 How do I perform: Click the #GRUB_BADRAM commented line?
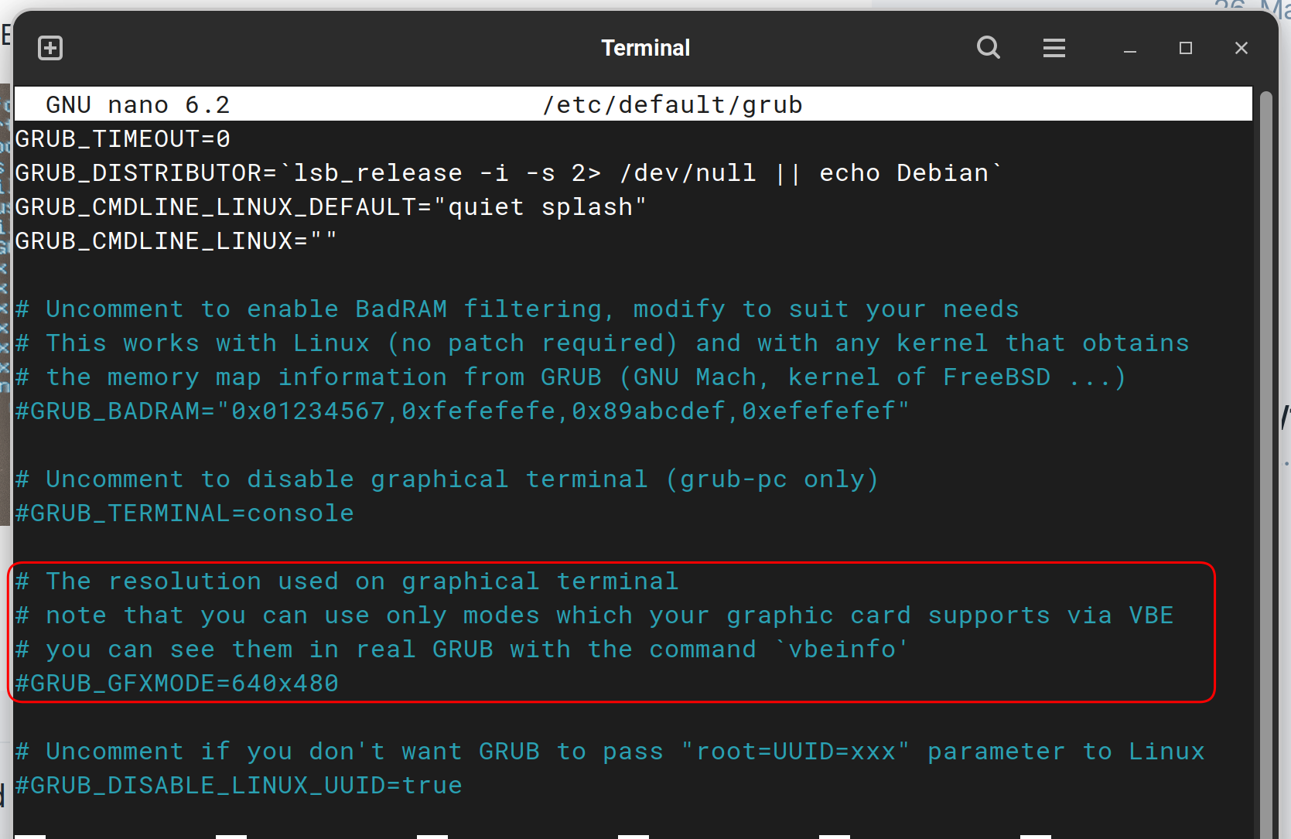(462, 411)
